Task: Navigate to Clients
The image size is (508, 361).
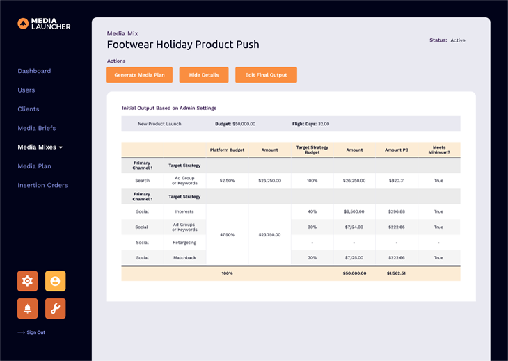Action: pos(29,109)
